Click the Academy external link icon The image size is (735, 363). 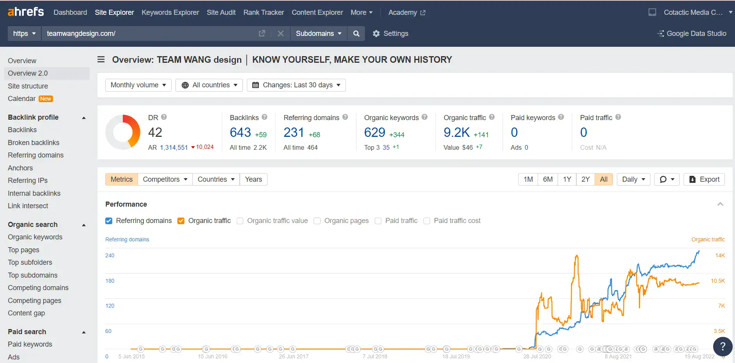(423, 13)
